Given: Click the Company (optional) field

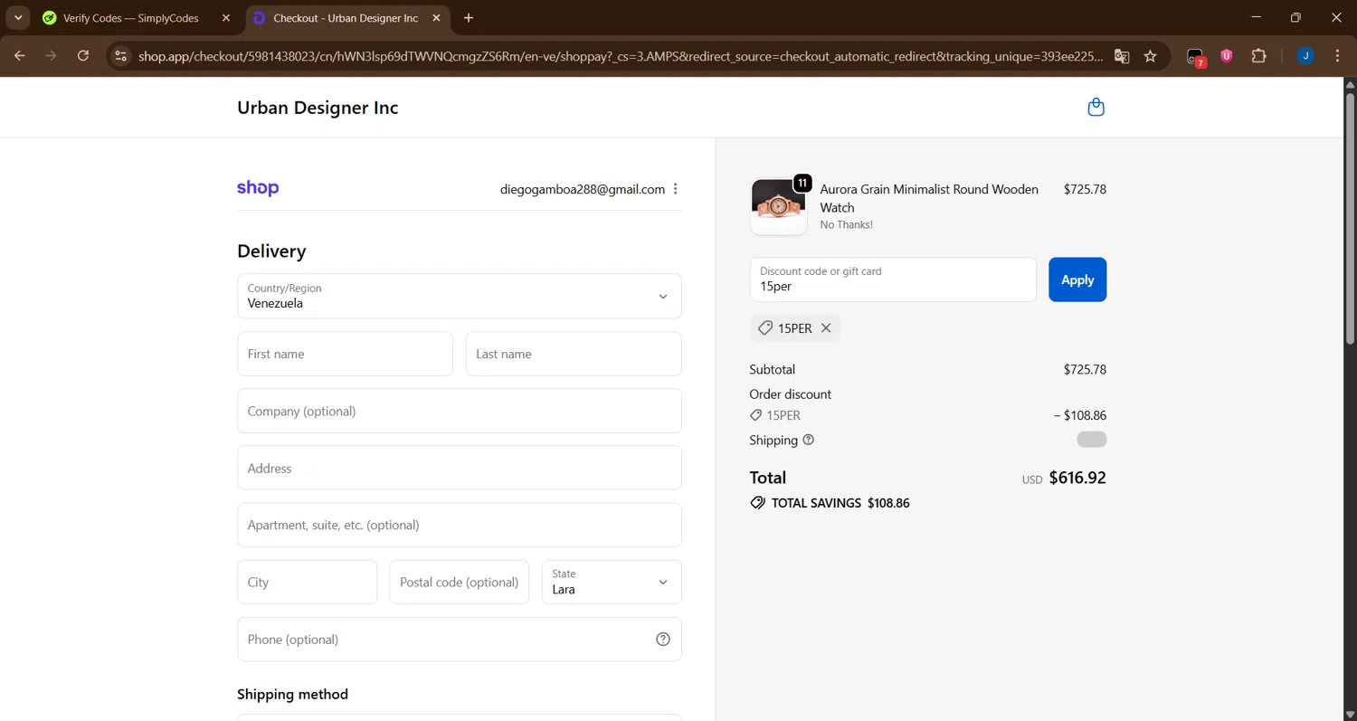Looking at the screenshot, I should [460, 411].
